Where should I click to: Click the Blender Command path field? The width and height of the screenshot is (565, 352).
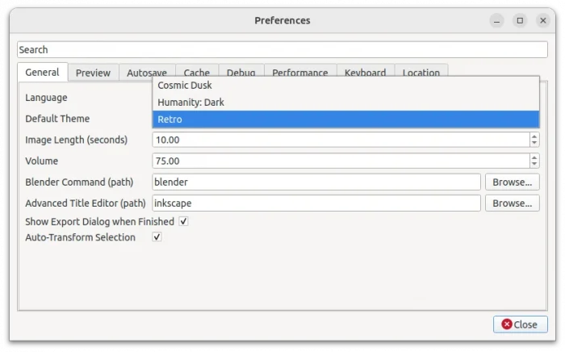[316, 182]
